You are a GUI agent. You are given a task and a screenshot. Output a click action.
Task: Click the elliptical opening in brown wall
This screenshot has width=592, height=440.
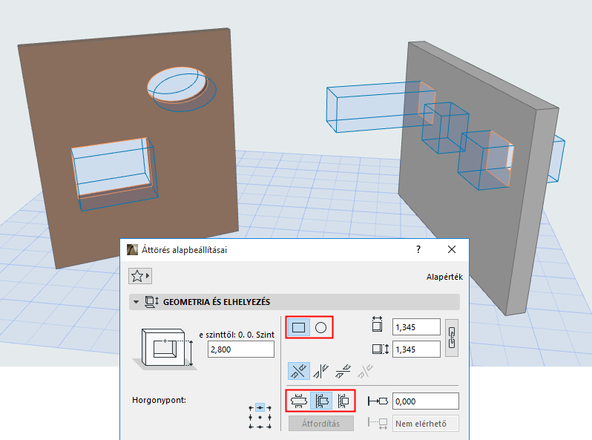click(x=177, y=85)
